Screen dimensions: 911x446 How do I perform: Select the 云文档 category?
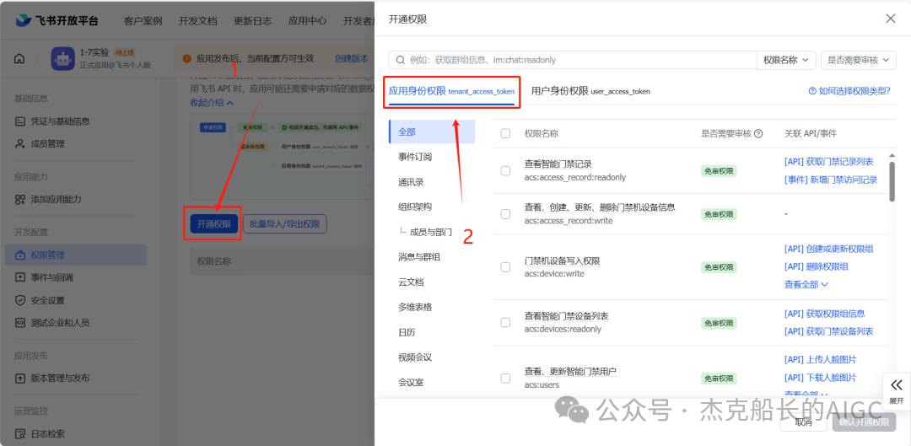pos(411,282)
